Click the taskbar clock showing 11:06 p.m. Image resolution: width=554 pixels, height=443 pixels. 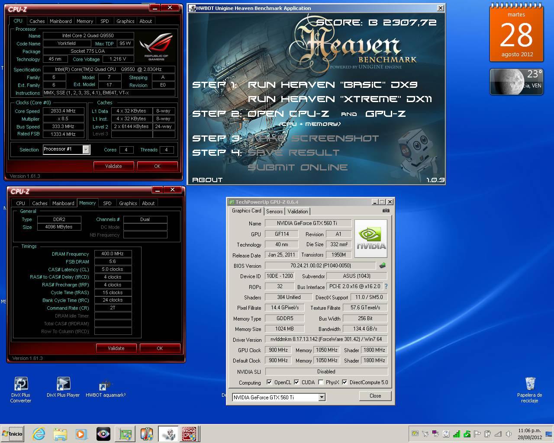point(529,433)
